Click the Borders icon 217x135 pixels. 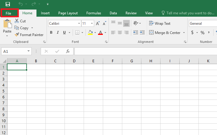pos(77,32)
